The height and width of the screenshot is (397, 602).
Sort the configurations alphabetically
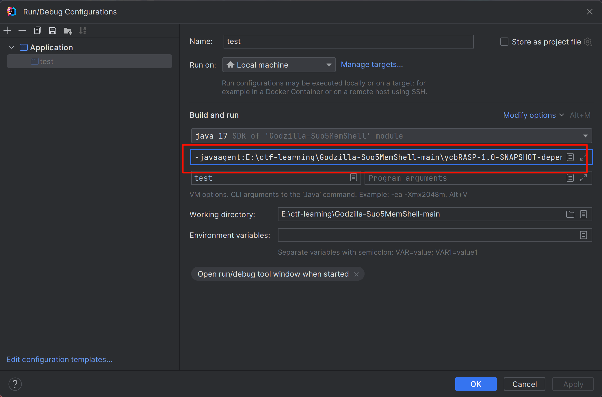pyautogui.click(x=83, y=31)
